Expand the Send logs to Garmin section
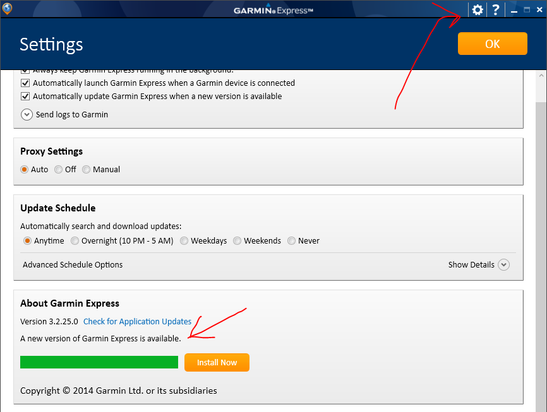Image resolution: width=547 pixels, height=412 pixels. (27, 114)
